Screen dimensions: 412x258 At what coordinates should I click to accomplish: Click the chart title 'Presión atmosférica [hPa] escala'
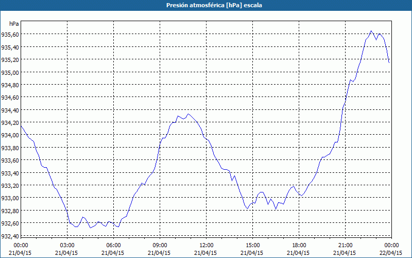[214, 5]
